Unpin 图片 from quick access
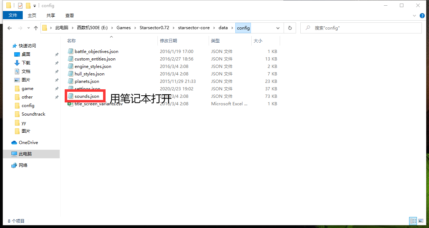This screenshot has height=228, width=429. [56, 80]
